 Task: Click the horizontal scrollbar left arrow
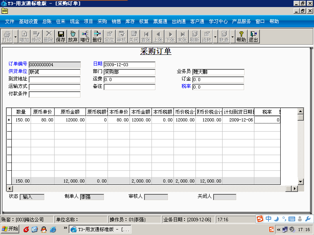9,188
